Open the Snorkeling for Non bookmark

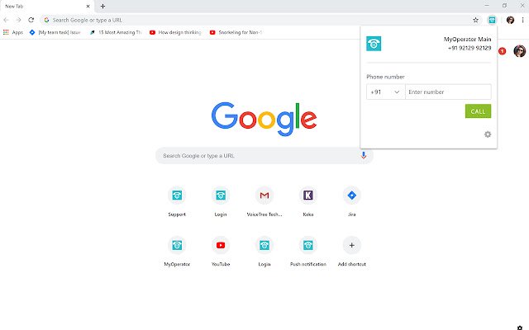tap(236, 32)
